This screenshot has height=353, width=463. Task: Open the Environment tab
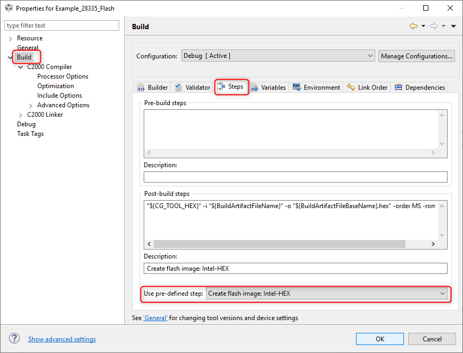(x=316, y=88)
